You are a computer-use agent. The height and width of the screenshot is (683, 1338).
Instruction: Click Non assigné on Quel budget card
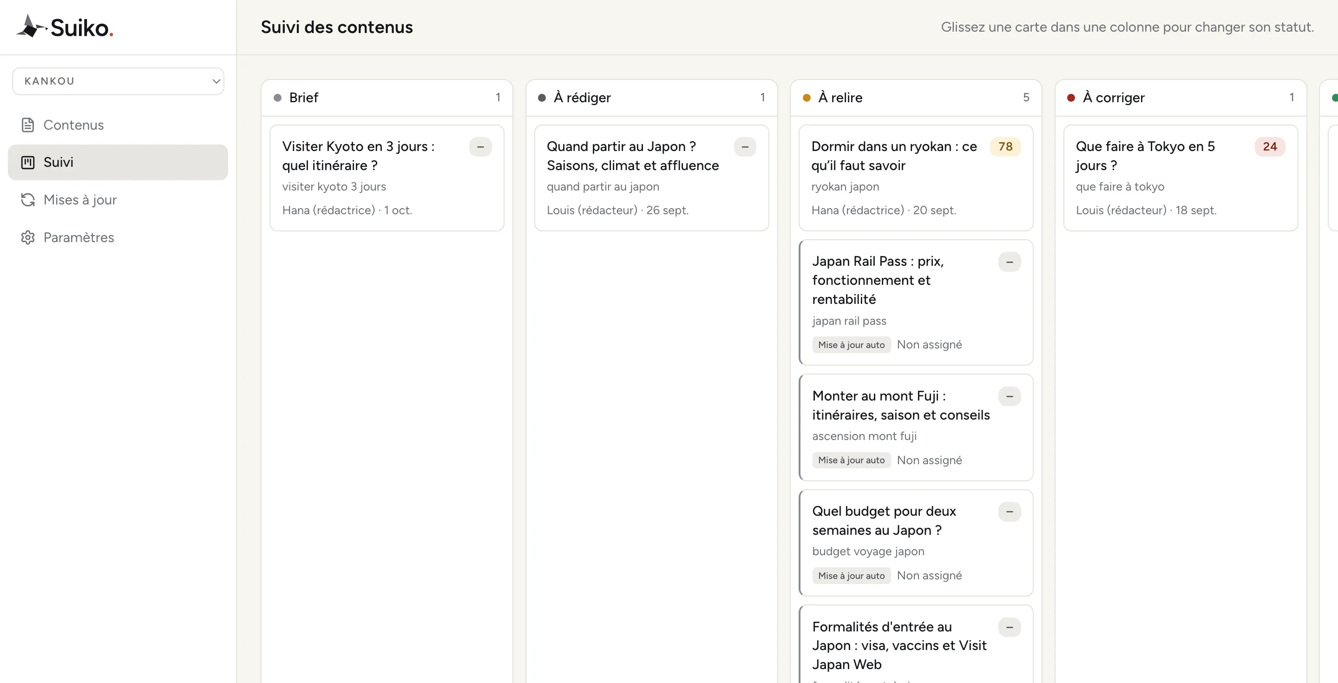pyautogui.click(x=929, y=576)
